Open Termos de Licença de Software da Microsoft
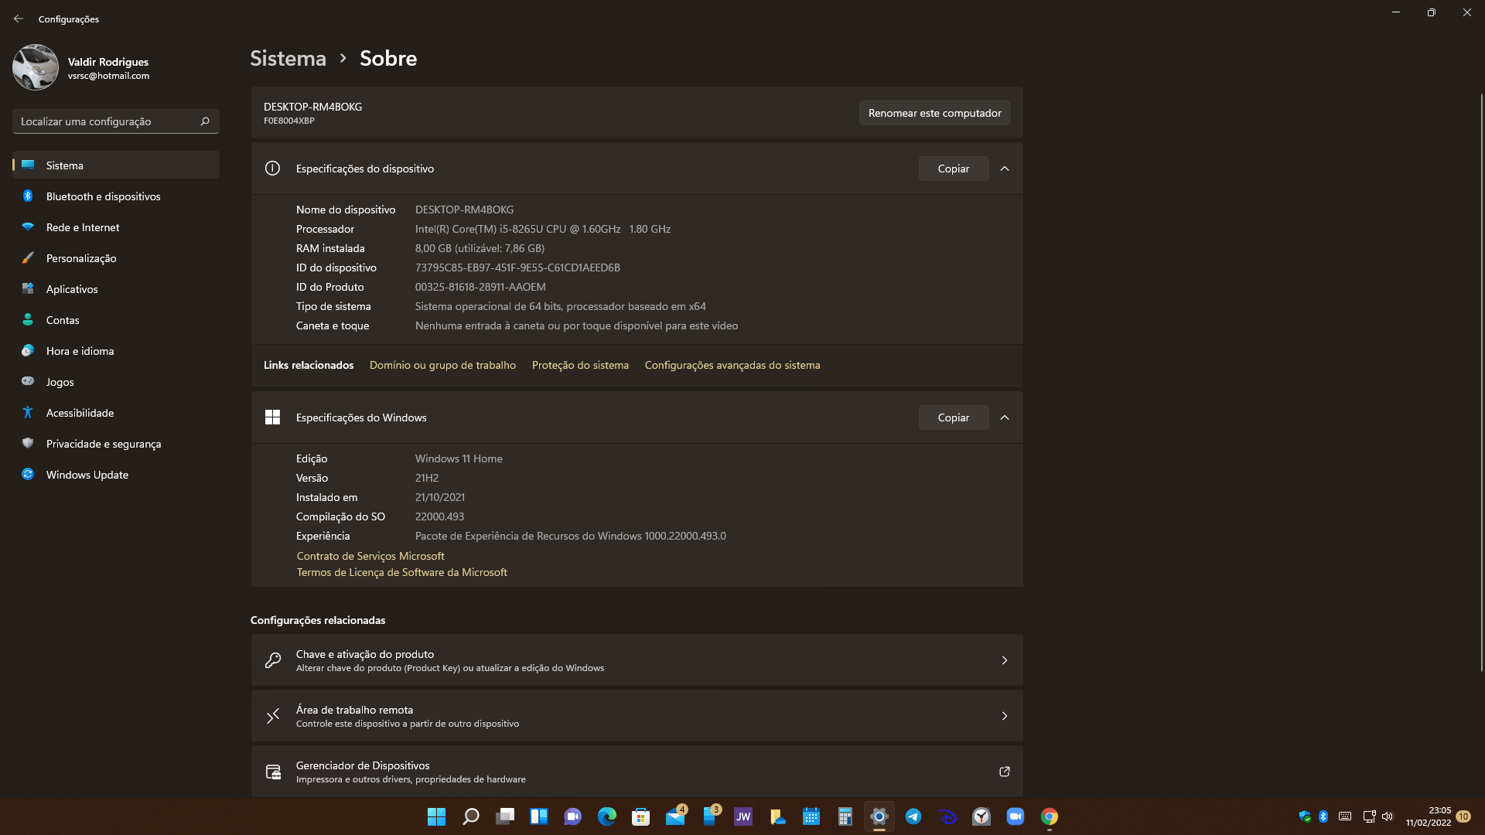 [401, 572]
